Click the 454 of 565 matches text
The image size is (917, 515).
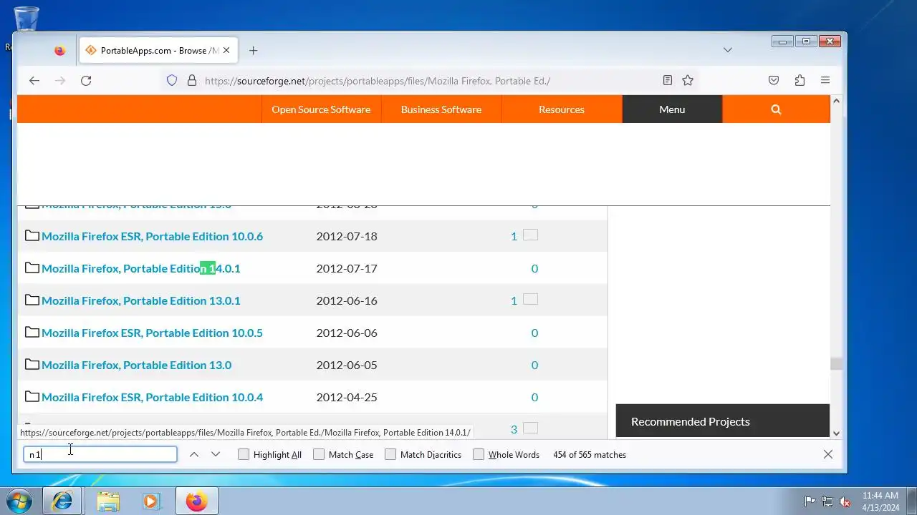590,454
